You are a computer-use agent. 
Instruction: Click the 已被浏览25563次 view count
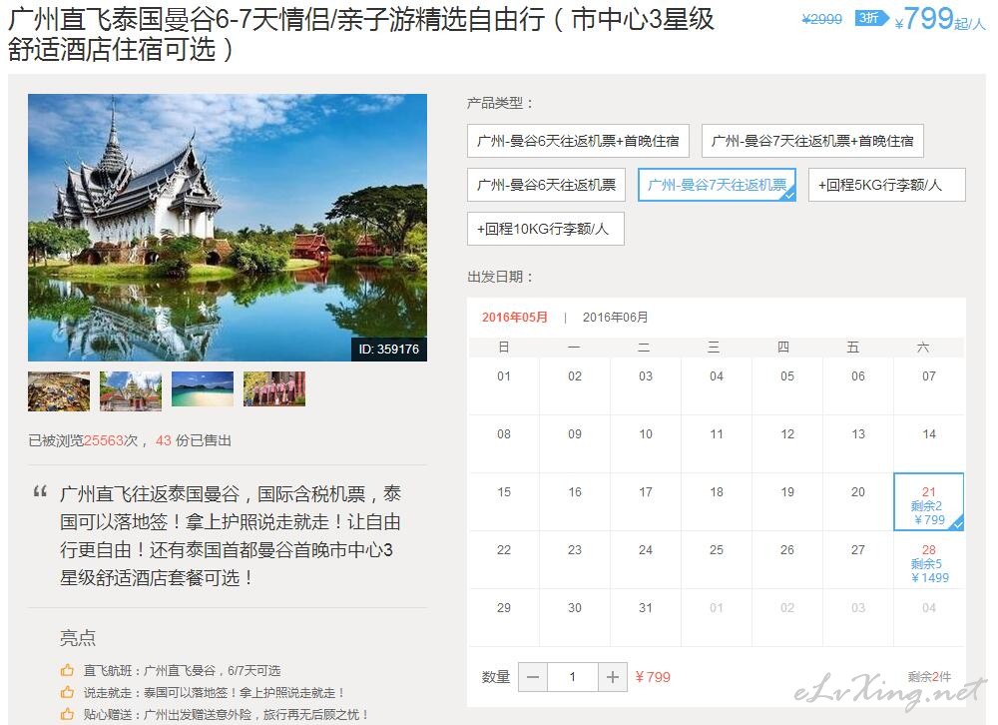pyautogui.click(x=83, y=440)
